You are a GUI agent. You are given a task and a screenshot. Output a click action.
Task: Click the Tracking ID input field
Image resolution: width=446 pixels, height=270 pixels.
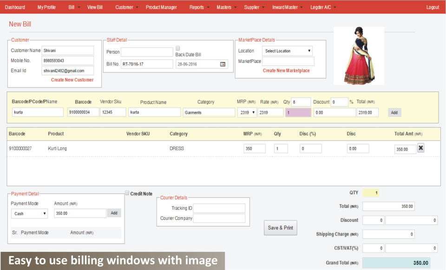[219, 208]
